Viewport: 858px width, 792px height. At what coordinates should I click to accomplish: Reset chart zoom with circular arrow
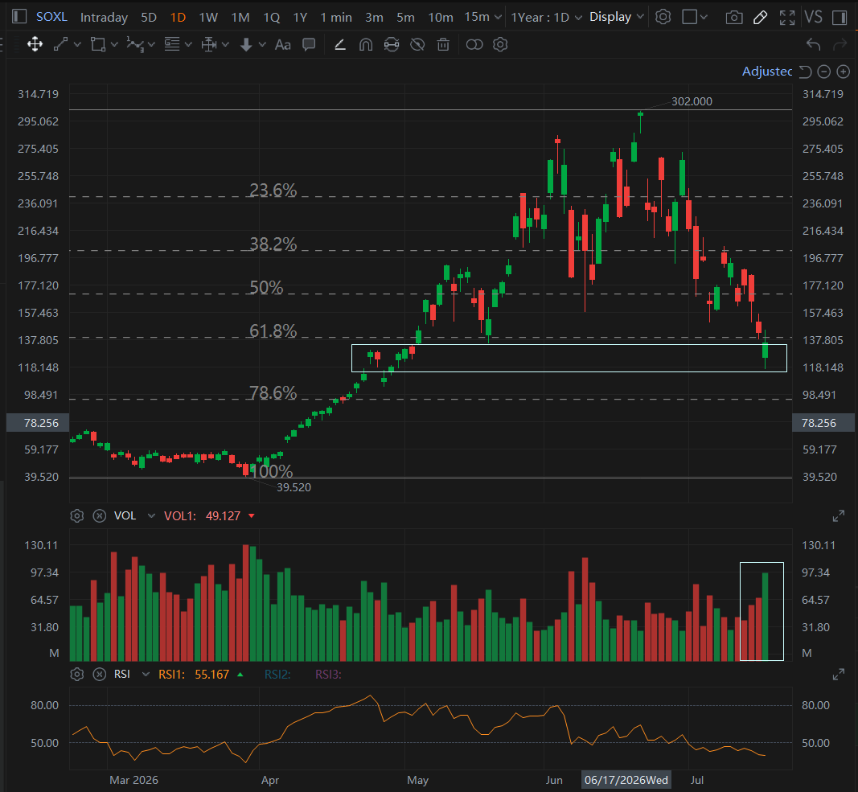[806, 72]
